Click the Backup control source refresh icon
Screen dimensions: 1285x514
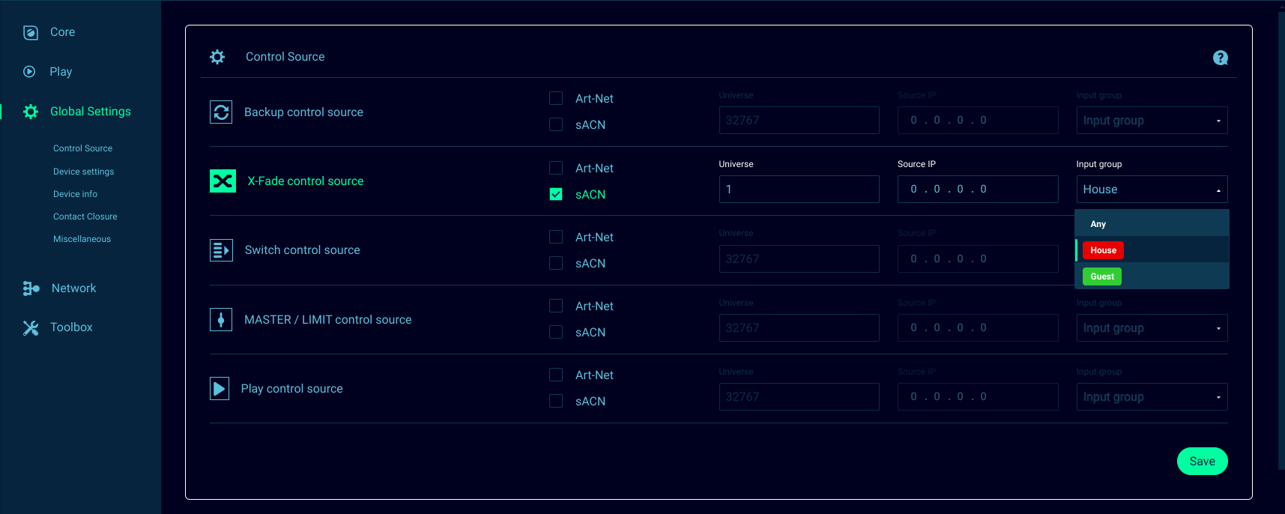[221, 112]
